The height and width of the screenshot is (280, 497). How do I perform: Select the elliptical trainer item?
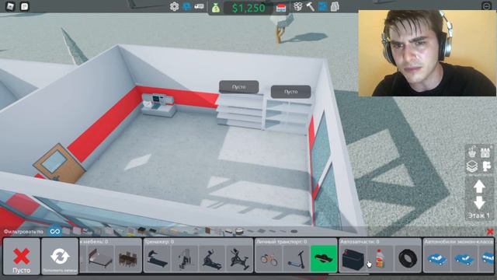pos(212,258)
